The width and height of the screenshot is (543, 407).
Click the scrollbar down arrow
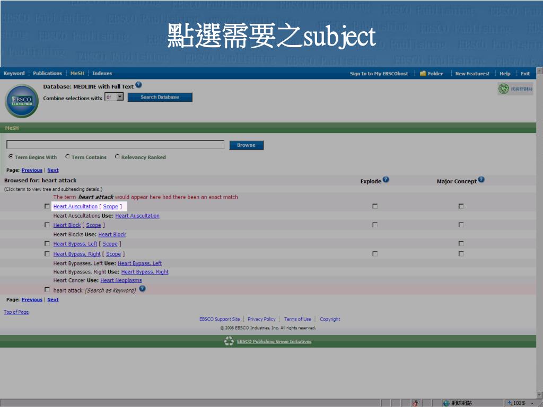click(x=539, y=395)
